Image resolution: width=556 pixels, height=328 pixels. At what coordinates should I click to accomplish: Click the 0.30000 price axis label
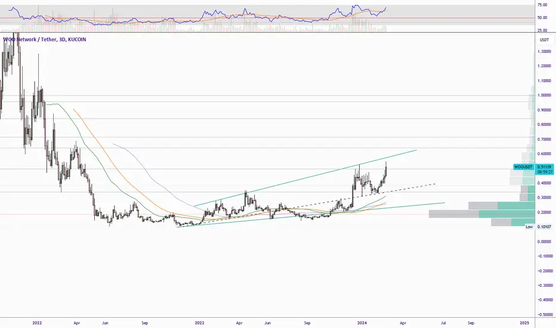point(544,197)
